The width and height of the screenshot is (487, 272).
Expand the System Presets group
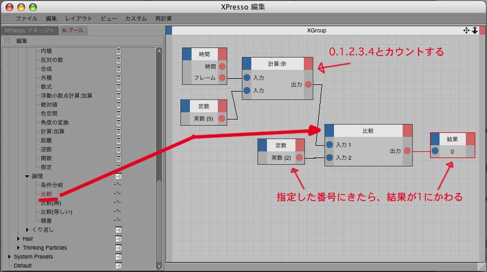pos(9,257)
